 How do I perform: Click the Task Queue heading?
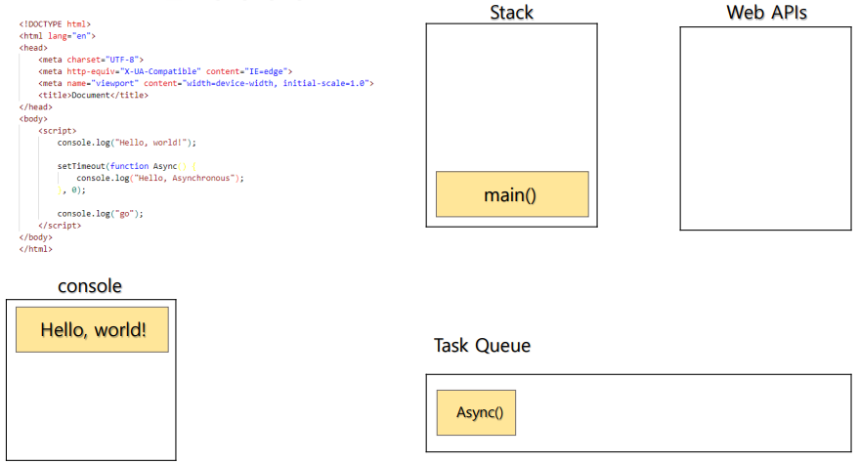pyautogui.click(x=482, y=345)
